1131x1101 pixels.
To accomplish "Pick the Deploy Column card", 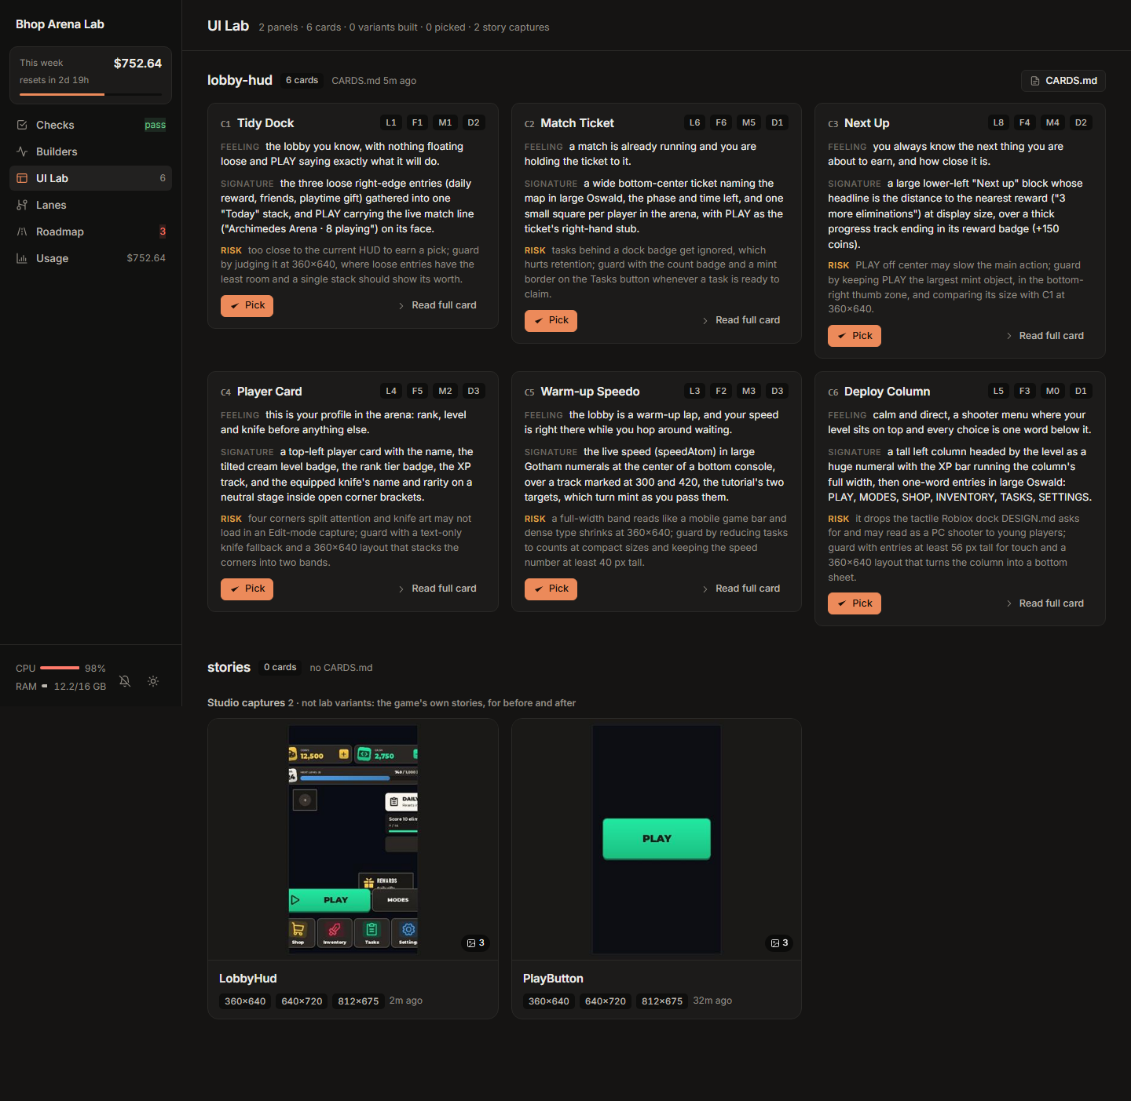I will [855, 603].
